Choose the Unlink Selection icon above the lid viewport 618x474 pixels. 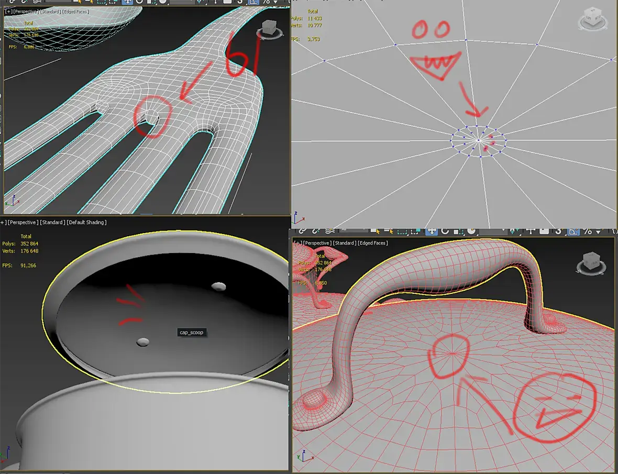coord(316,231)
